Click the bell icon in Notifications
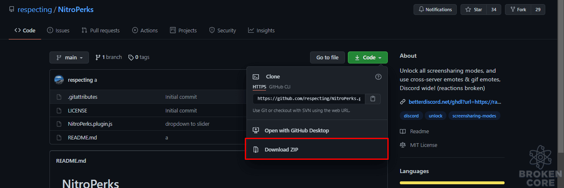Viewport: 564px width, 188px height. click(421, 10)
